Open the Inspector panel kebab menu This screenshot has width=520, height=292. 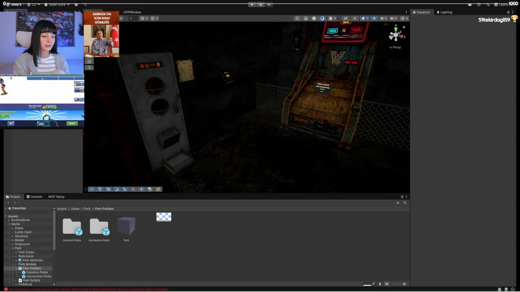512,12
